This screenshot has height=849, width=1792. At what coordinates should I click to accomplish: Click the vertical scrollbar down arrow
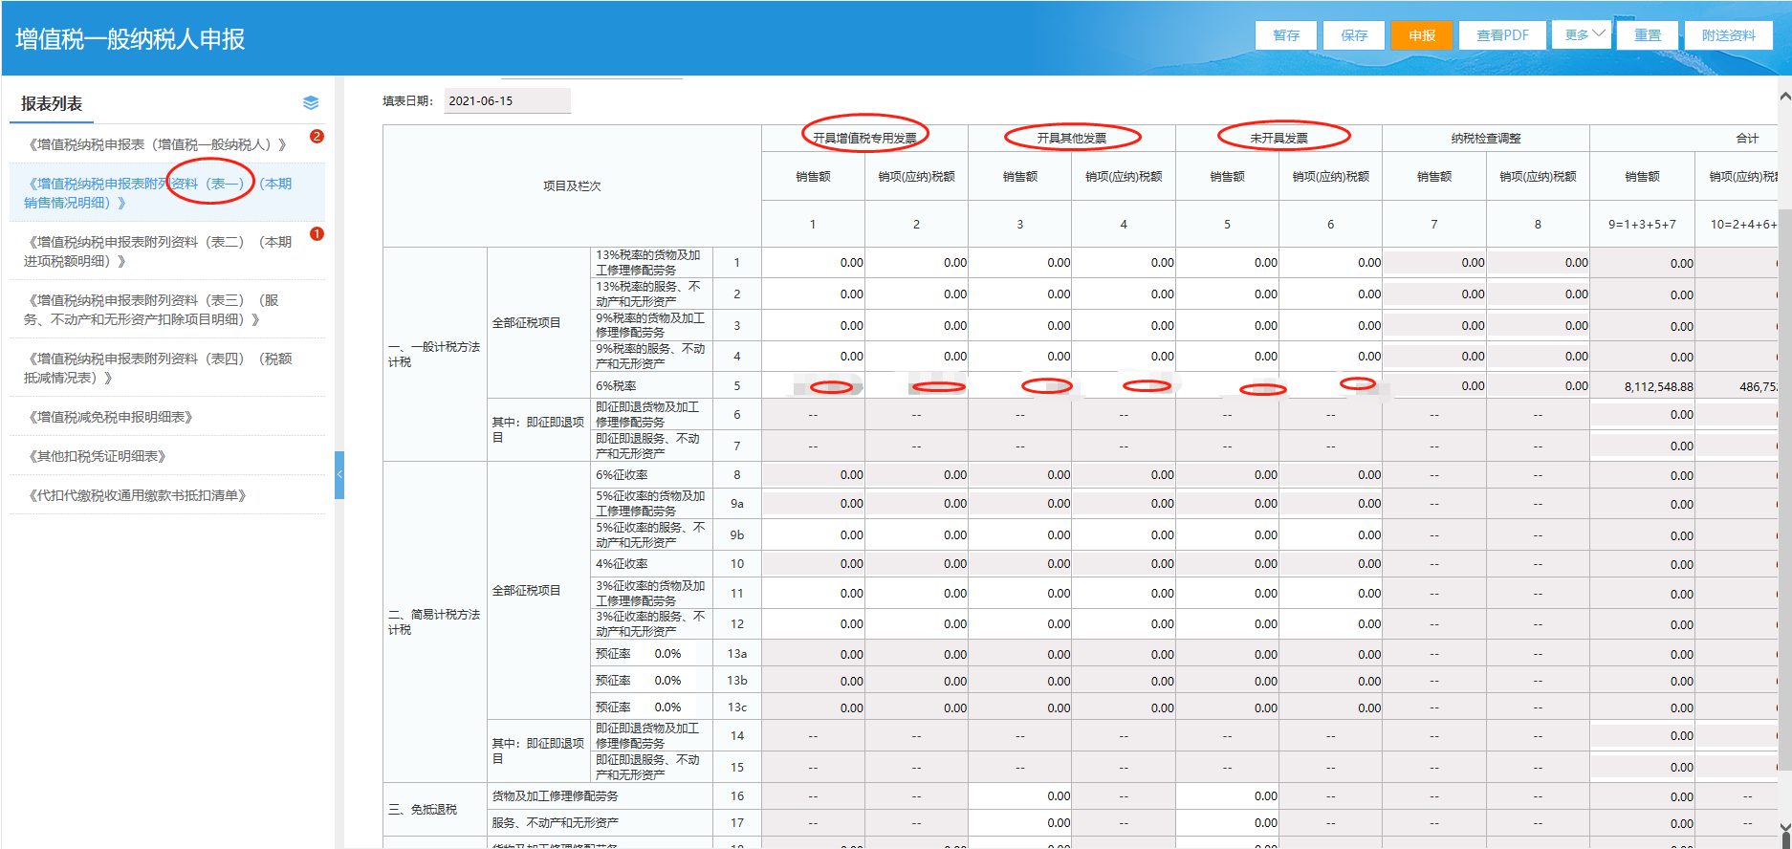tap(1784, 829)
